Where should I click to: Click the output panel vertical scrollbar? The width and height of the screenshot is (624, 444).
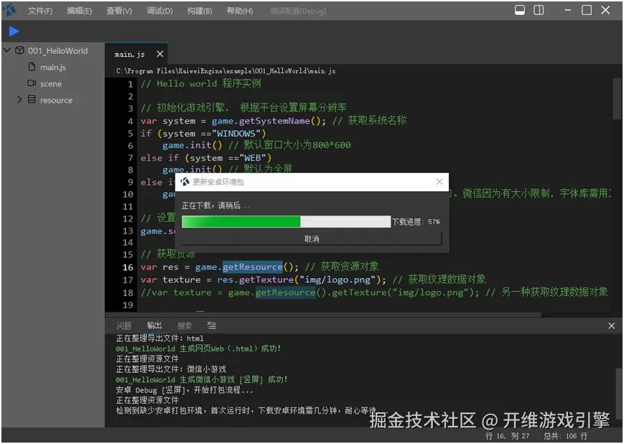pyautogui.click(x=618, y=392)
